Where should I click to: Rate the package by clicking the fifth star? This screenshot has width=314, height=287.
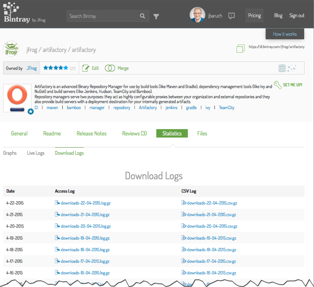click(66, 68)
